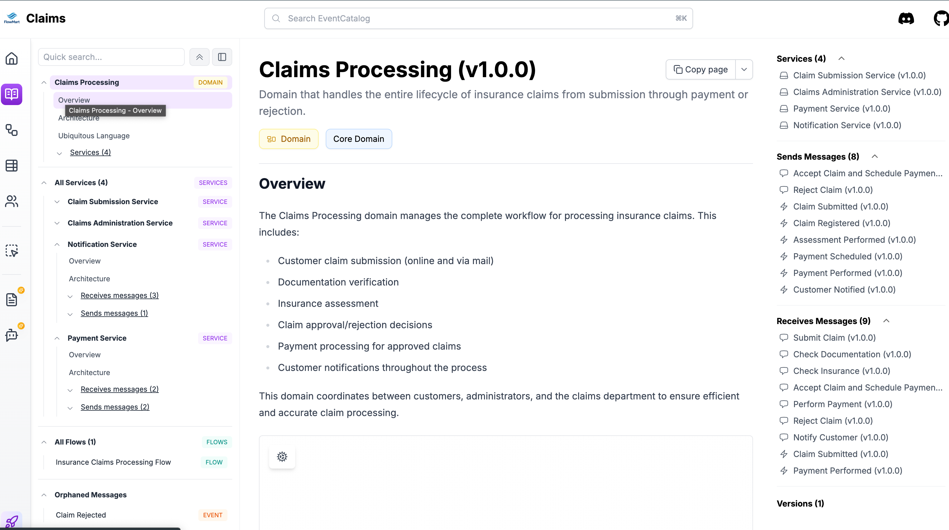
Task: Focus the Search EventCatalog field
Action: pos(478,18)
